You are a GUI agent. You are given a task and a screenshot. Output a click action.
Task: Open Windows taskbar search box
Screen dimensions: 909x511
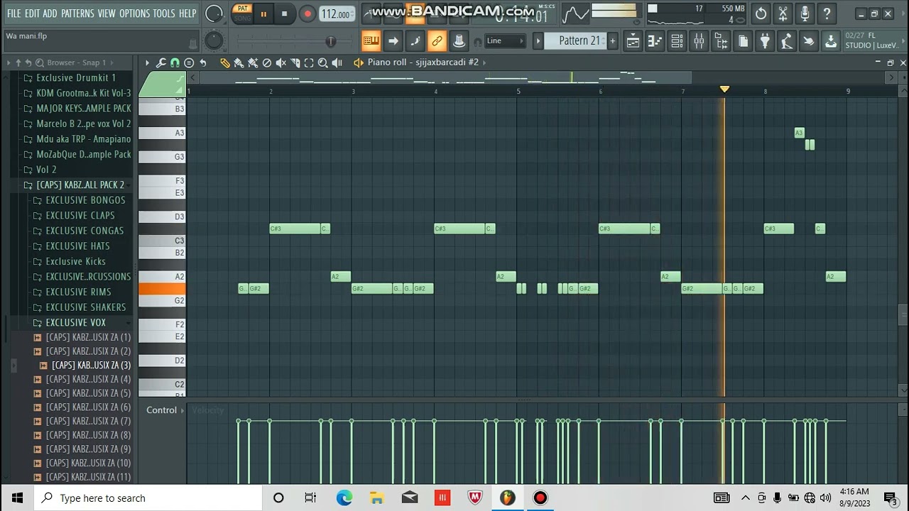[147, 498]
